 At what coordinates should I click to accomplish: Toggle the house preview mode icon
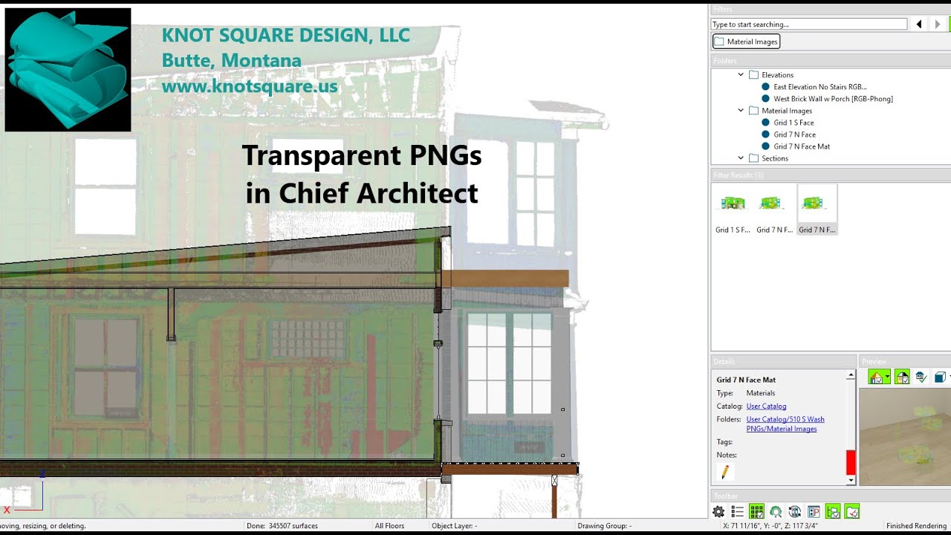pos(877,377)
